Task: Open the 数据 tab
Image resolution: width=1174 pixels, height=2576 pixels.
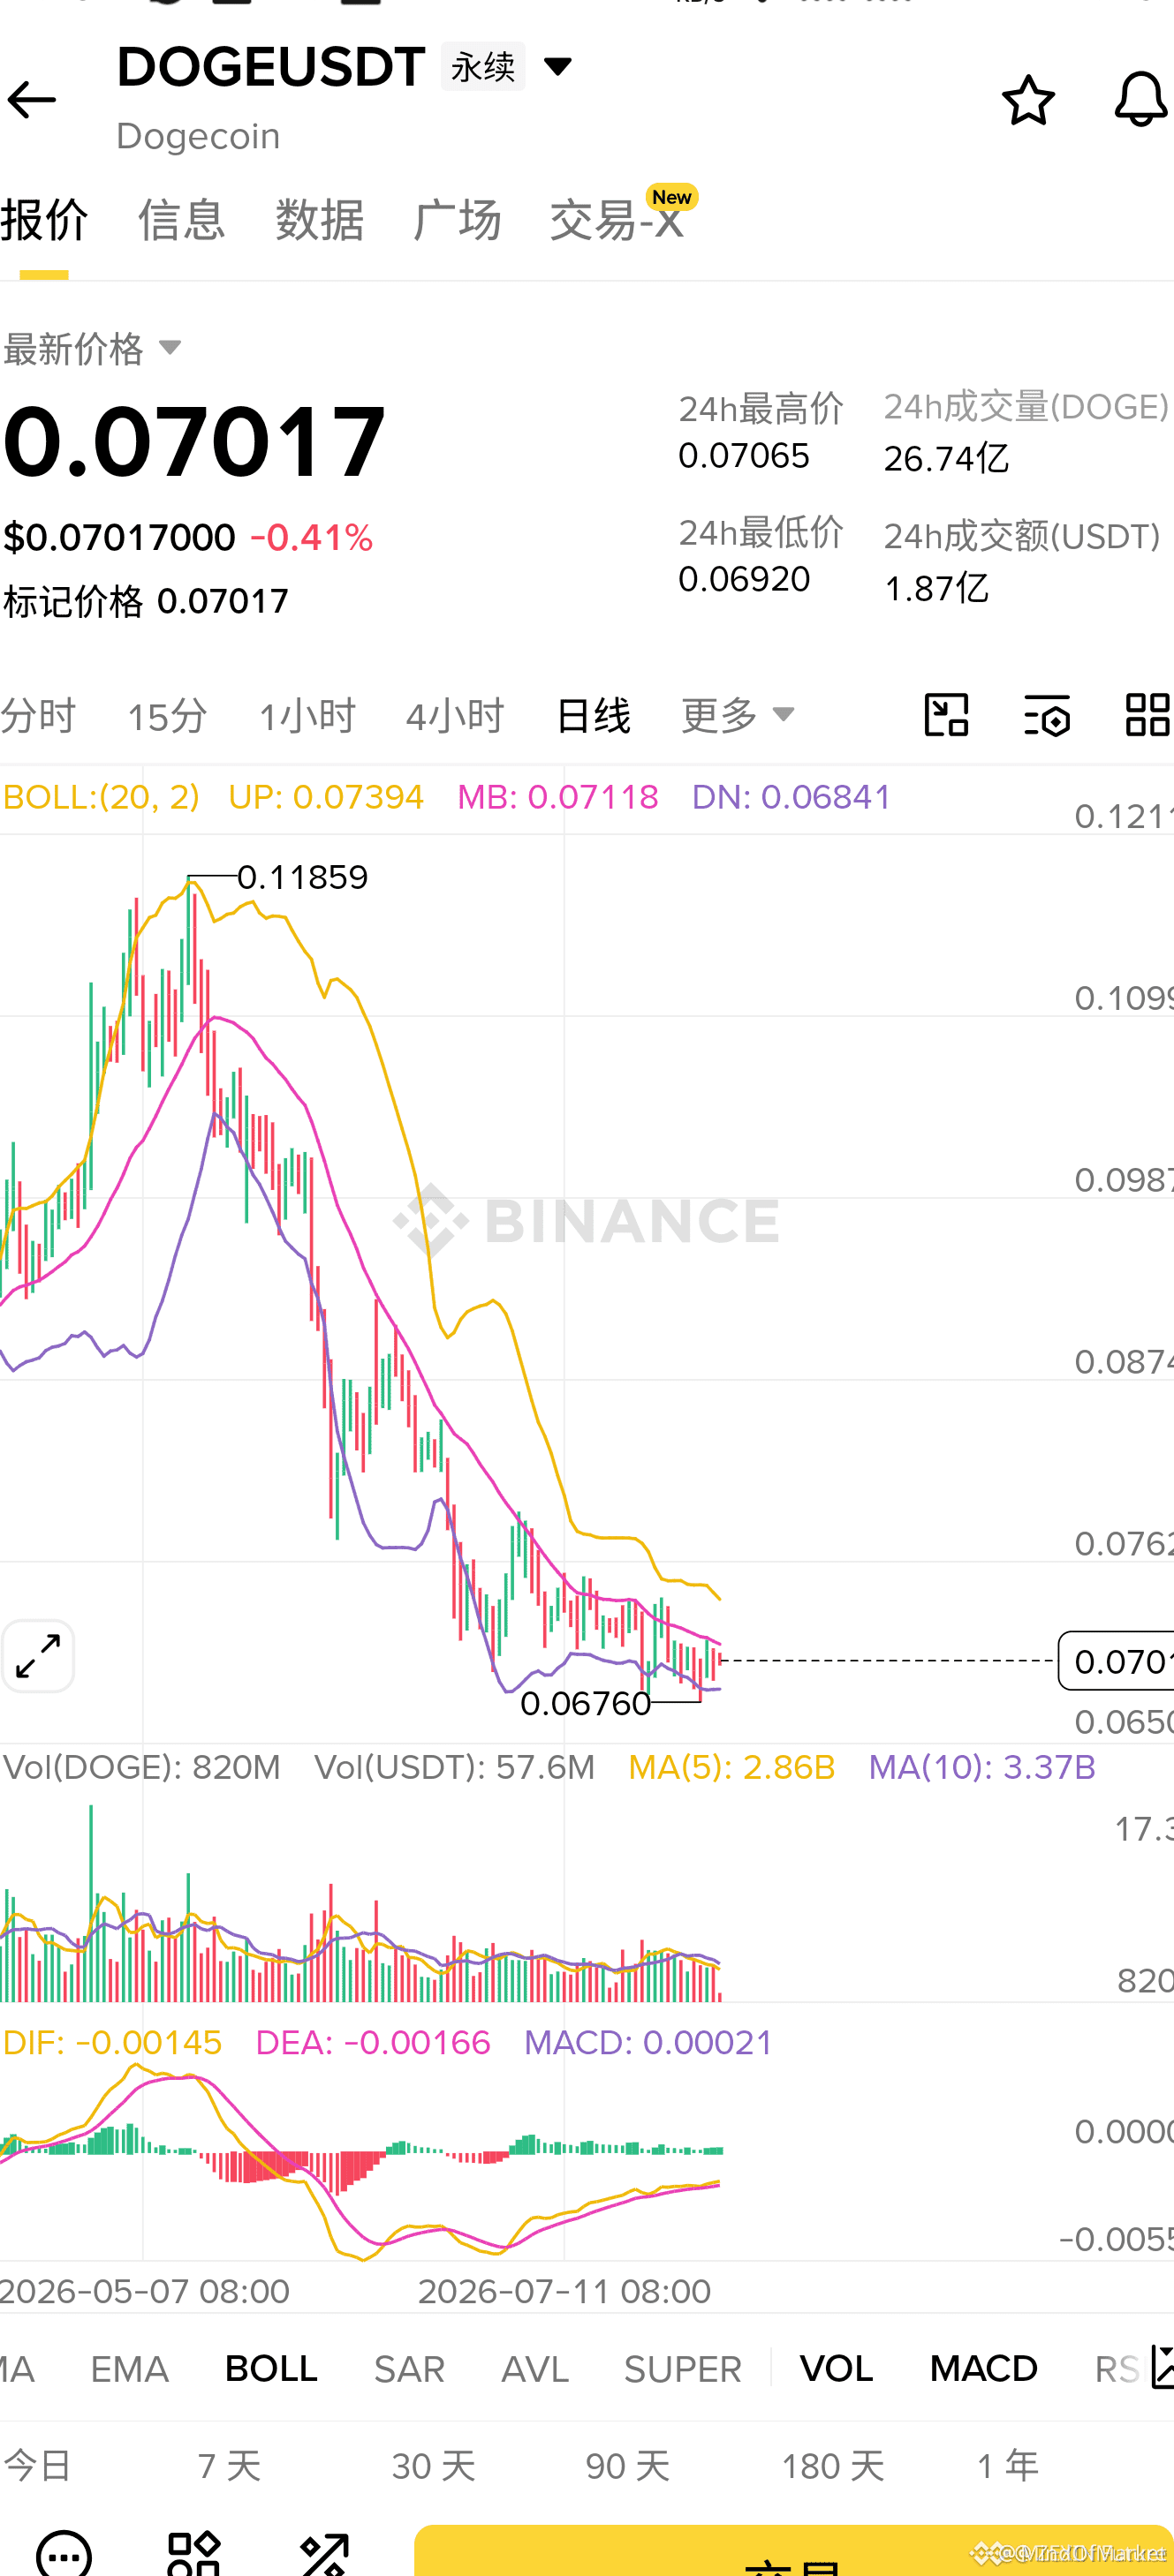Action: (319, 220)
